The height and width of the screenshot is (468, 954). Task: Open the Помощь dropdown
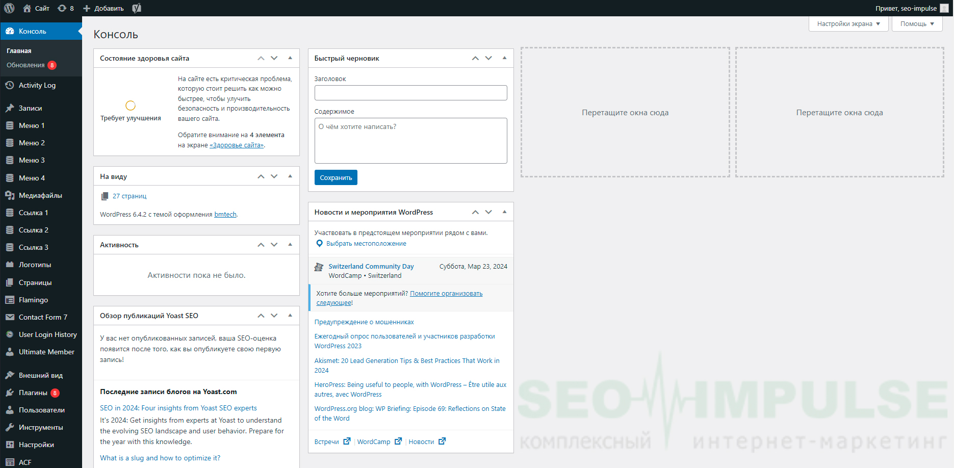click(916, 23)
